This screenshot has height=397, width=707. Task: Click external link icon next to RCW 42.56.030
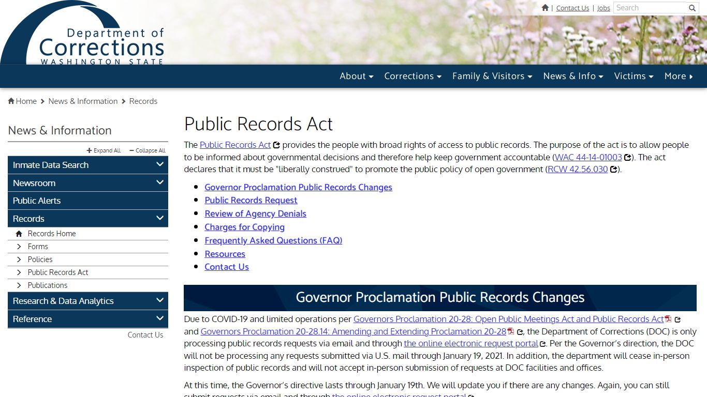coord(613,170)
